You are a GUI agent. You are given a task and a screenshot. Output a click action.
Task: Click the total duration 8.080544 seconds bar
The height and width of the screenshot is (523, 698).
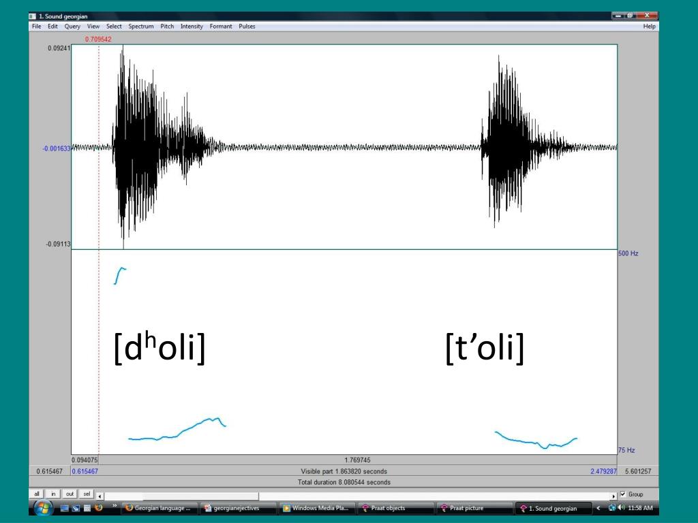coord(344,482)
